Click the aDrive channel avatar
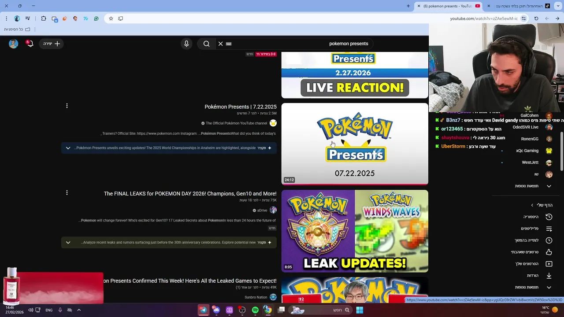This screenshot has height=317, width=564. coord(273,210)
